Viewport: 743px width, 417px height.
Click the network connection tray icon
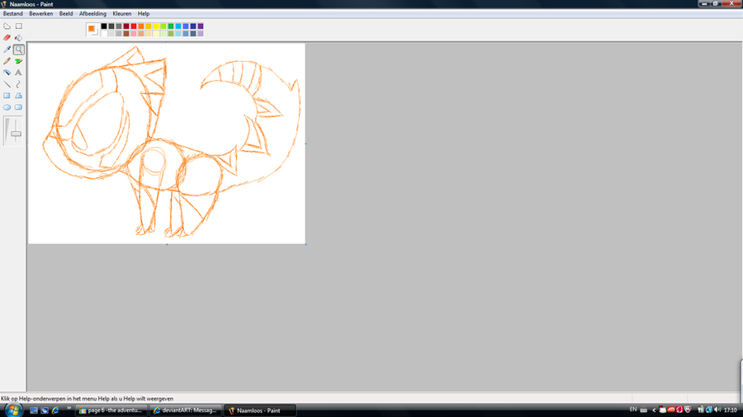pos(709,410)
